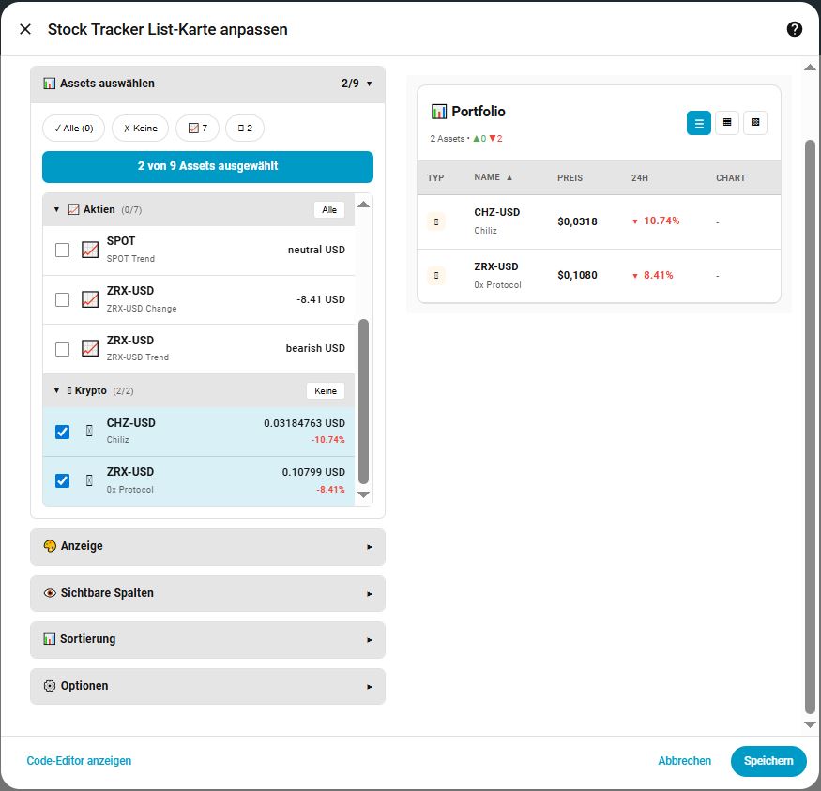
Task: Select the 'Keine' filter chip
Action: pos(140,128)
